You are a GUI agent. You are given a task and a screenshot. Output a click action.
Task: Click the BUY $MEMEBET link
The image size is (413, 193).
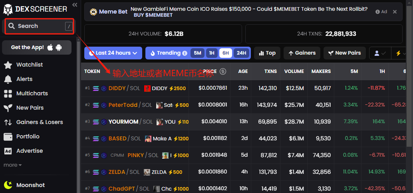tap(153, 15)
